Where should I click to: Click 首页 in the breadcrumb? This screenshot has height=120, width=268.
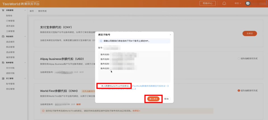pos(32,11)
